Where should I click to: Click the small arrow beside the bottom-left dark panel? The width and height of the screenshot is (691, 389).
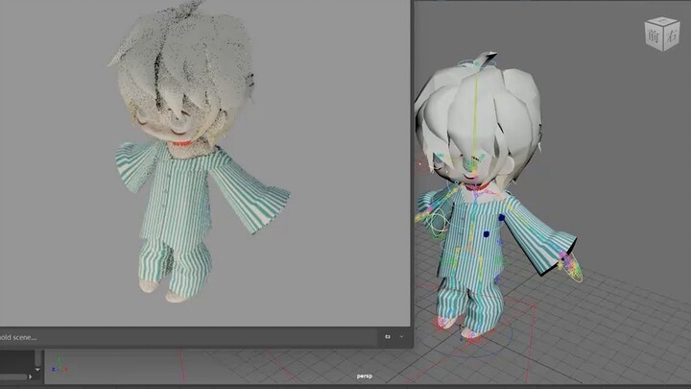click(38, 367)
